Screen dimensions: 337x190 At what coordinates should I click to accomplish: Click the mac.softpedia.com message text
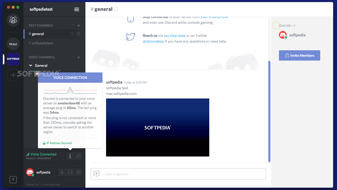121,94
